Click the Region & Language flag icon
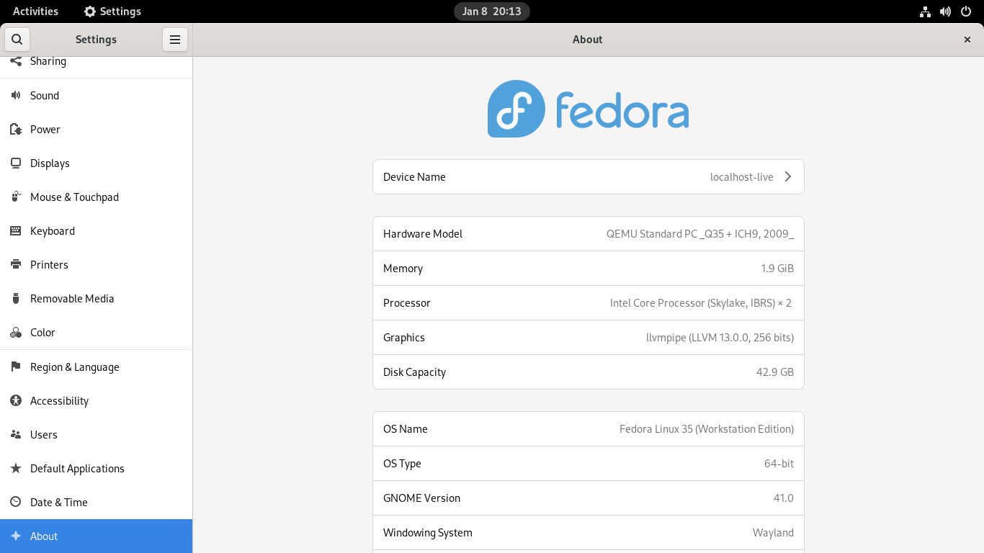The height and width of the screenshot is (553, 984). click(16, 367)
